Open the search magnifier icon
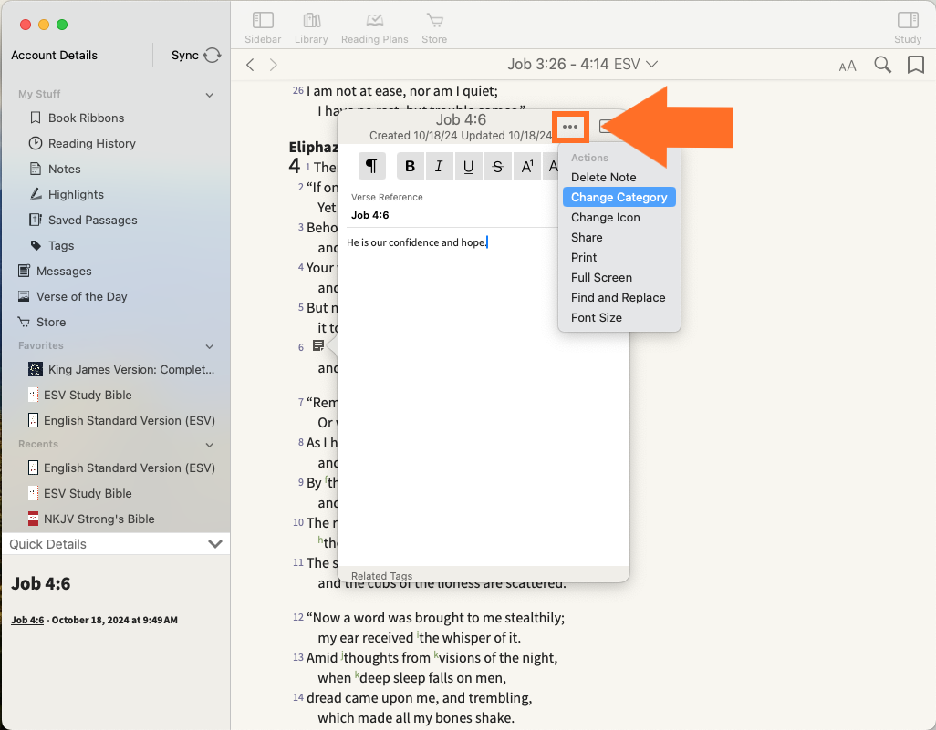The height and width of the screenshot is (730, 936). tap(882, 65)
